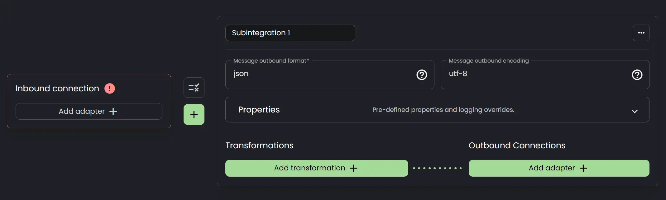Image resolution: width=666 pixels, height=200 pixels.
Task: Show help for Message outbound encoding
Action: tap(637, 75)
